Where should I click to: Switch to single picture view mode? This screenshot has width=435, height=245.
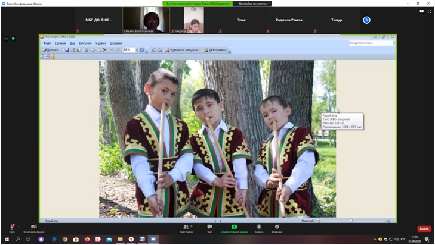click(53, 57)
